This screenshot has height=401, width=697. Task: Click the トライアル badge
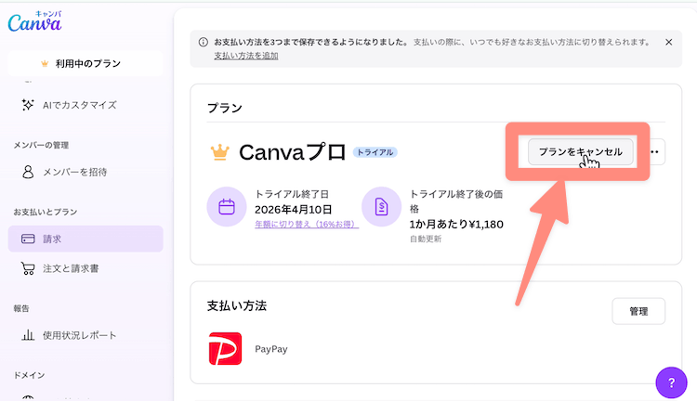pos(375,152)
